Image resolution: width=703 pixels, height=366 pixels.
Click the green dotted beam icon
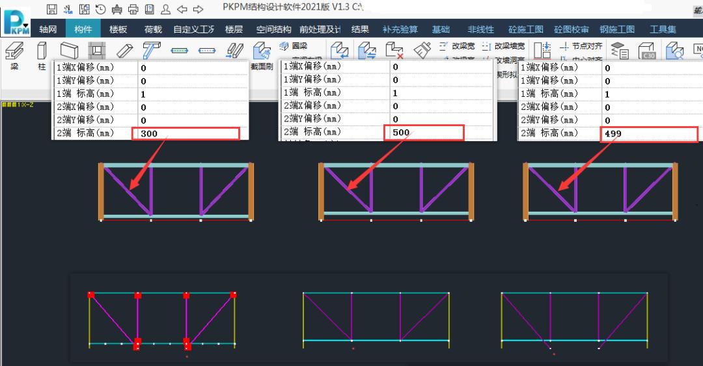click(180, 51)
